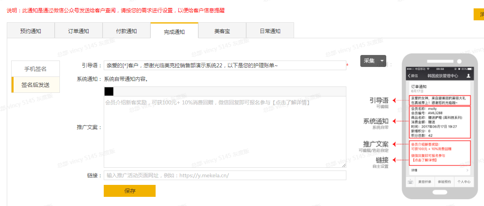Open the 订单通知 tab
Viewport: 484px width, 206px height.
pos(79,31)
